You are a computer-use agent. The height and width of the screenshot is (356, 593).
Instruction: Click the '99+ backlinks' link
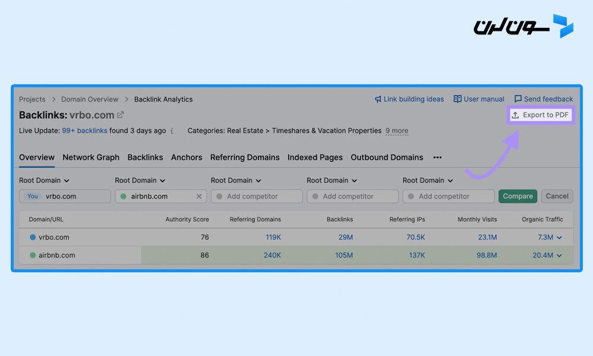[x=85, y=131]
